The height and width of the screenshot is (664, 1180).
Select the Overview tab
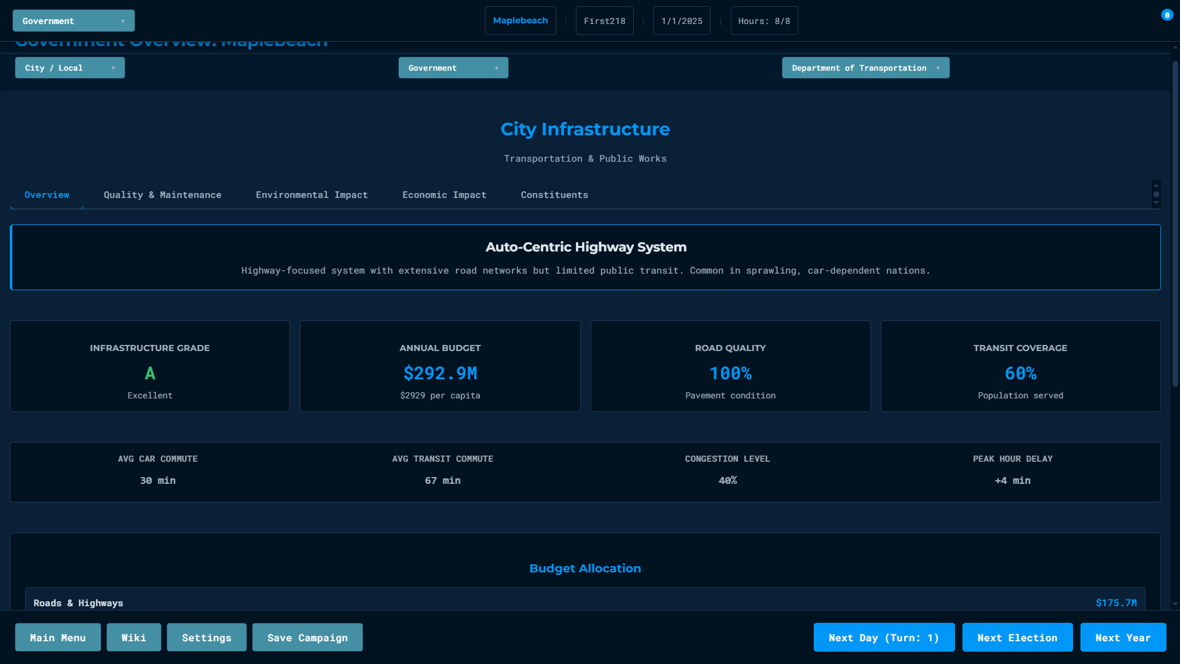pos(47,195)
